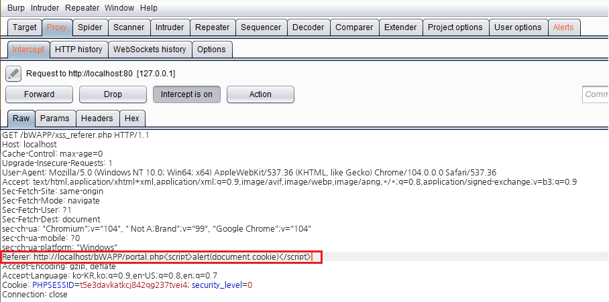This screenshot has width=609, height=302.
Task: Select the Intercept sub-tab
Action: pyautogui.click(x=28, y=50)
